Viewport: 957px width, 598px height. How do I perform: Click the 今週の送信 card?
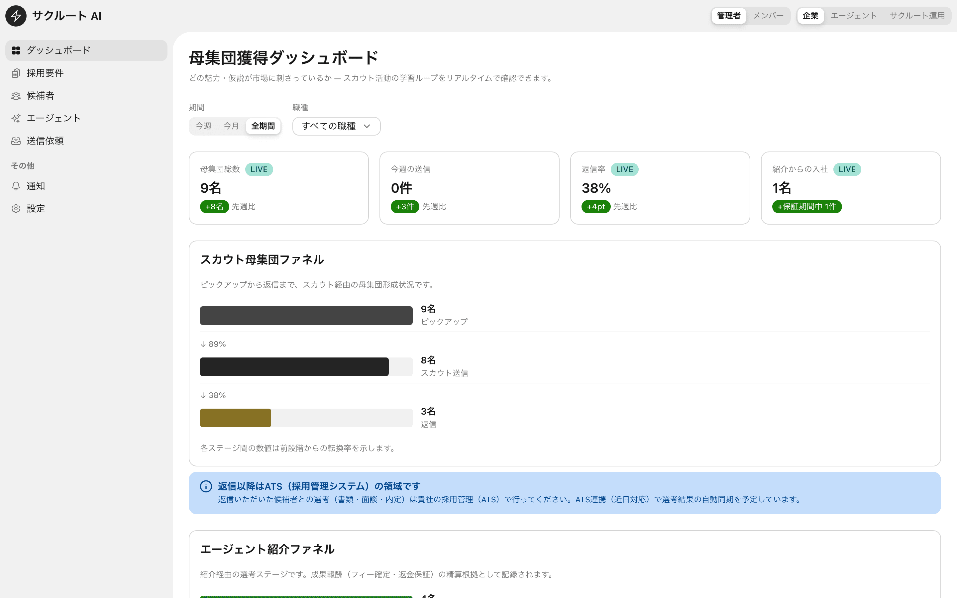pos(469,188)
